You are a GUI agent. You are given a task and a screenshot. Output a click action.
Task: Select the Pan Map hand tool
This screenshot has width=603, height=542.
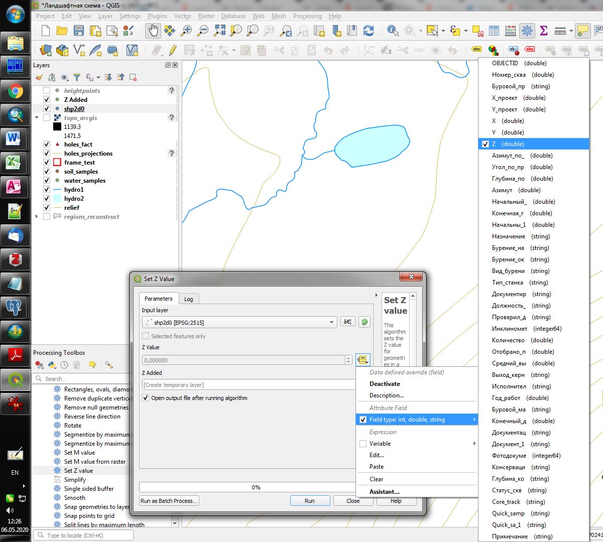point(153,31)
